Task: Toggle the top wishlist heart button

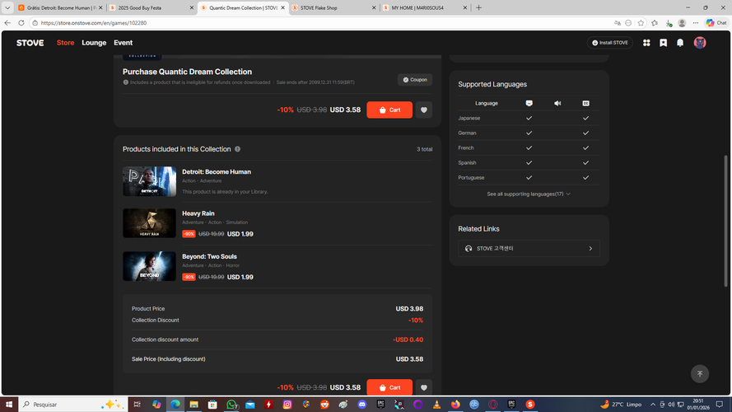Action: click(x=423, y=110)
